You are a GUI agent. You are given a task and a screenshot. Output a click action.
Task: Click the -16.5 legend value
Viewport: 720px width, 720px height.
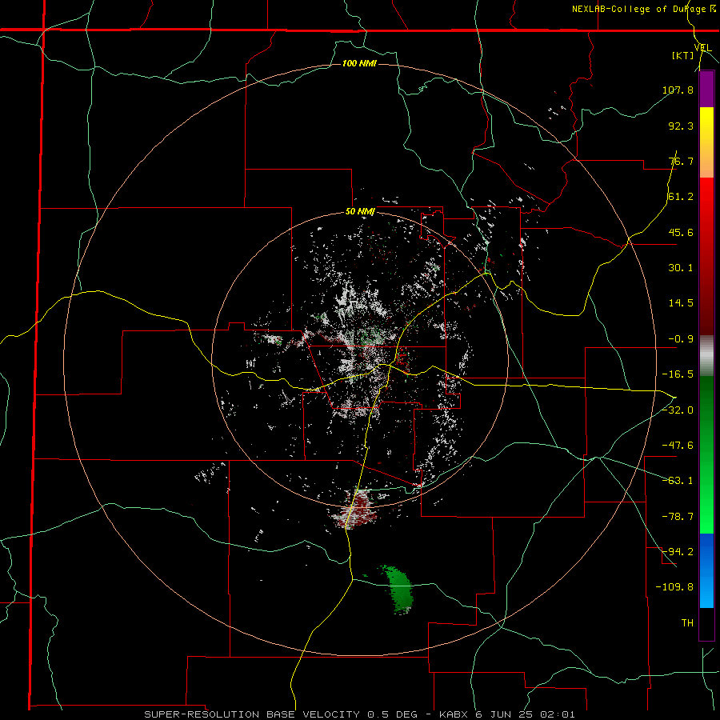(678, 374)
